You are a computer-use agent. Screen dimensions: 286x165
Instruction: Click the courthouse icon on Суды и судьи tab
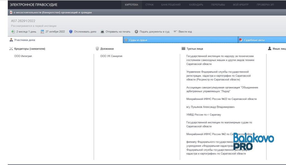point(126,40)
